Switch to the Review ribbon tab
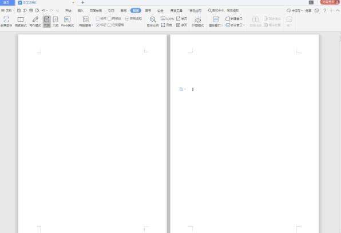341x233 pixels. point(124,10)
